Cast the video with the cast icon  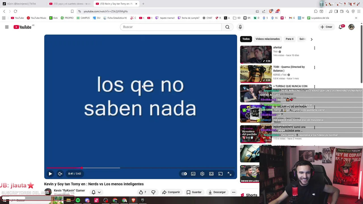click(220, 174)
